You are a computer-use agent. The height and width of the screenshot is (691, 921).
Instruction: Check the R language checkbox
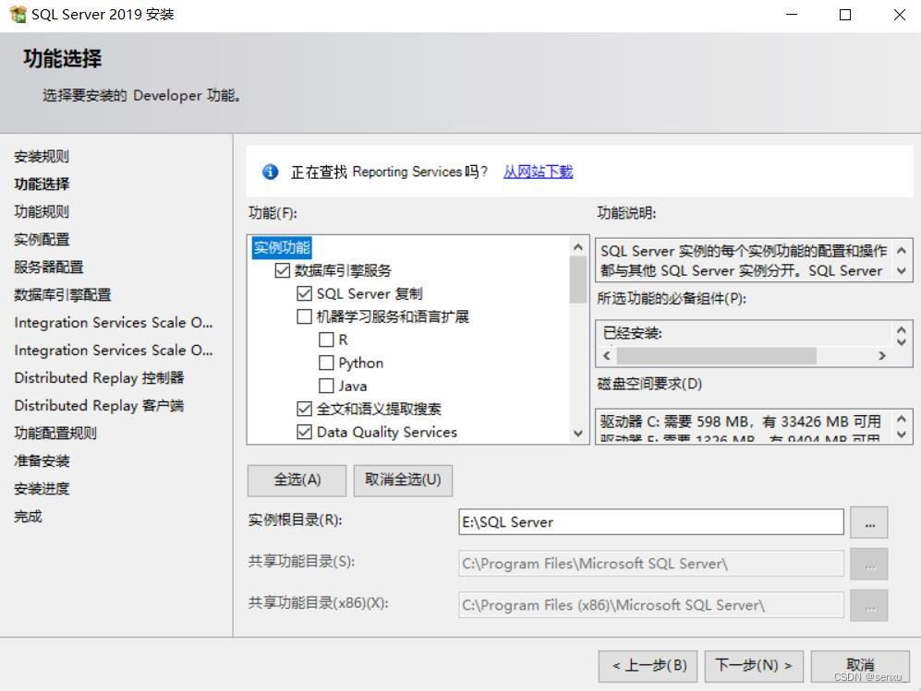point(326,340)
